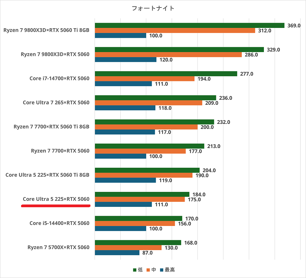The height and width of the screenshot is (278, 306).
Task: Click the green bar with value 277.0
Action: (166, 73)
